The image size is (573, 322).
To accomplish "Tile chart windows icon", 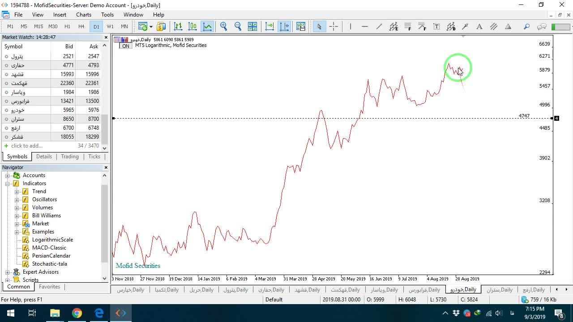I will tap(252, 26).
